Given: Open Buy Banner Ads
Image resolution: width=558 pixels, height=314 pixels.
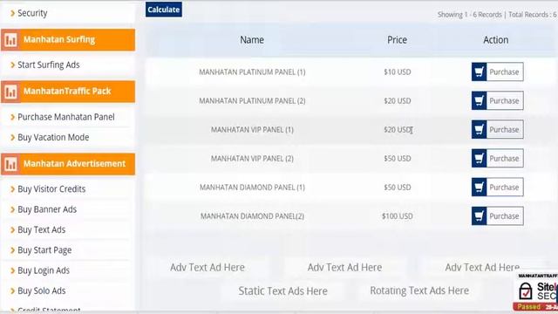Looking at the screenshot, I should pyautogui.click(x=47, y=209).
